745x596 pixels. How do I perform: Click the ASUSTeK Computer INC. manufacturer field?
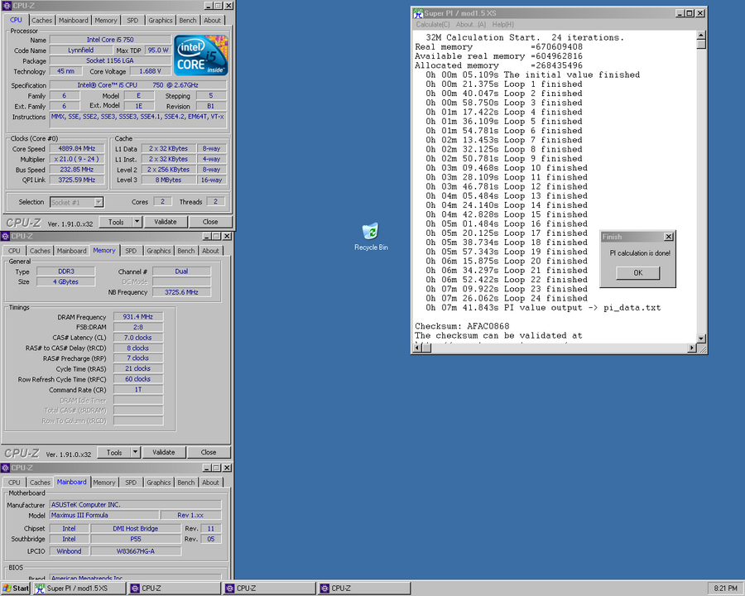[x=136, y=505]
